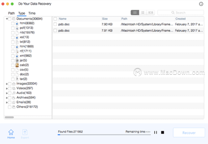Screen dimensions: 208x144
Task: Select the nib(15576) tree item
Action: pyautogui.click(x=27, y=32)
